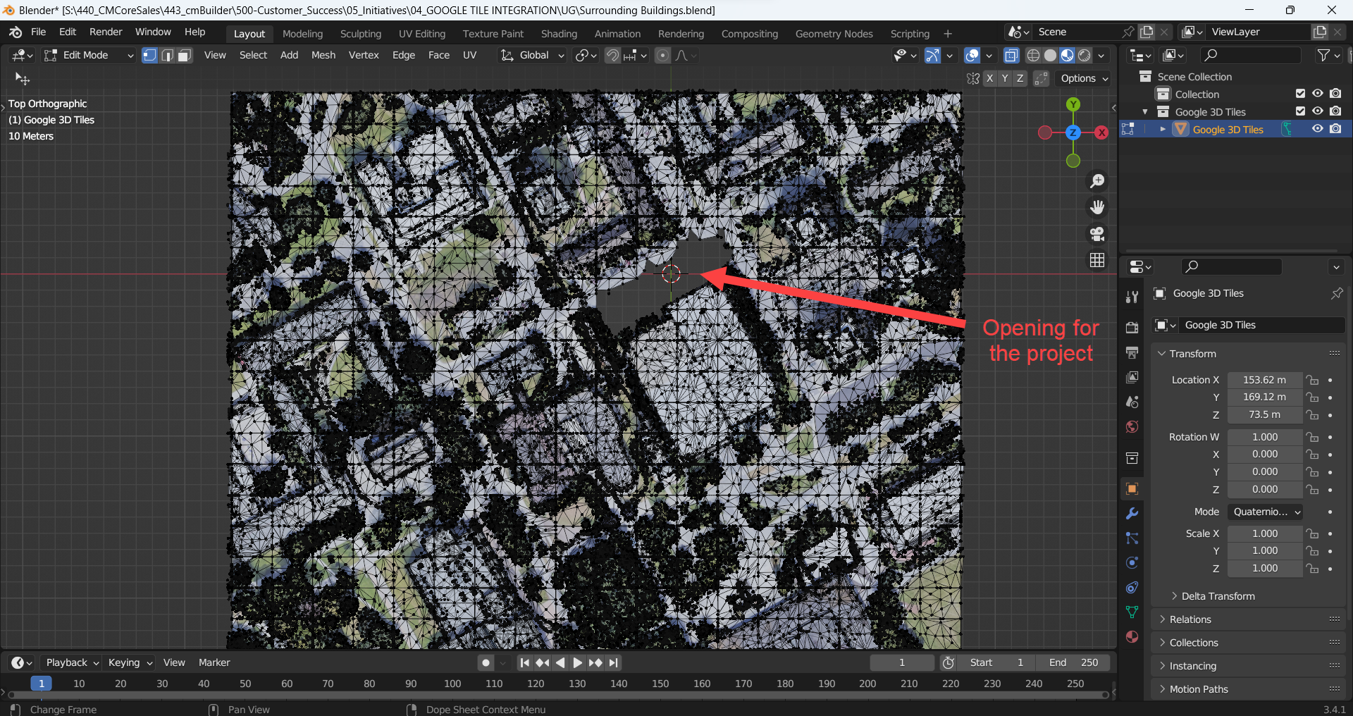Image resolution: width=1353 pixels, height=716 pixels.
Task: Toggle Collection exclude checkbox in outliner
Action: point(1300,94)
